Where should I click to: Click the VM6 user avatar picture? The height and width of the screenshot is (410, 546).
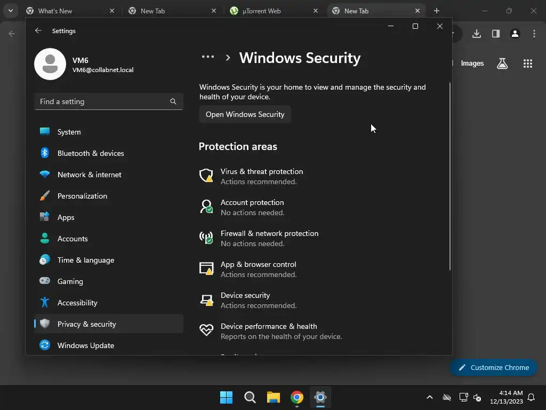click(50, 64)
